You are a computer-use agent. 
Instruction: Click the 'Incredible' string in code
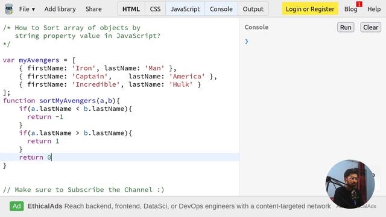point(96,84)
